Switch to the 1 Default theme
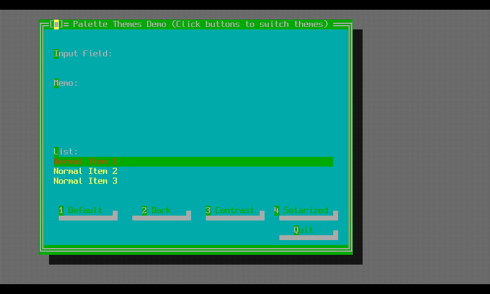The image size is (490, 294). coord(86,210)
